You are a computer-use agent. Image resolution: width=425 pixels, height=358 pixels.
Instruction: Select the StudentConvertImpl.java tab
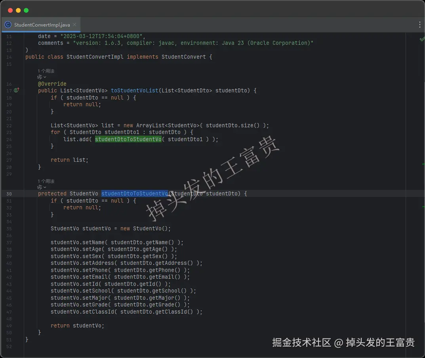(41, 25)
